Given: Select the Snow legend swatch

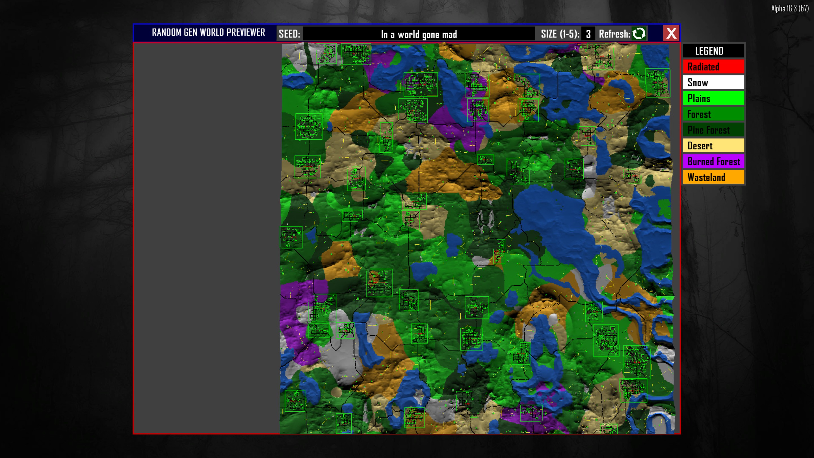Looking at the screenshot, I should 713,83.
